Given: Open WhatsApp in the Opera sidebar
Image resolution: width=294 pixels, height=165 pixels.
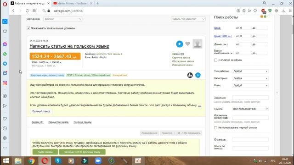Looking at the screenshot, I should 5,54.
